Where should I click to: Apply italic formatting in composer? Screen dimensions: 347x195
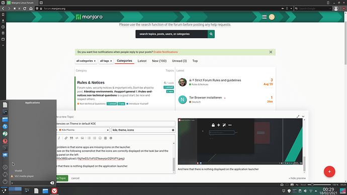(x=59, y=138)
